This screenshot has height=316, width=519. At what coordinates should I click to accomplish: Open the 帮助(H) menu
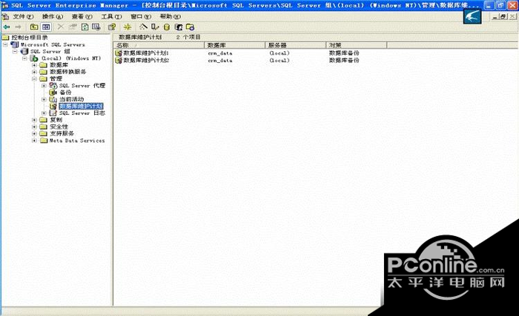pos(171,16)
